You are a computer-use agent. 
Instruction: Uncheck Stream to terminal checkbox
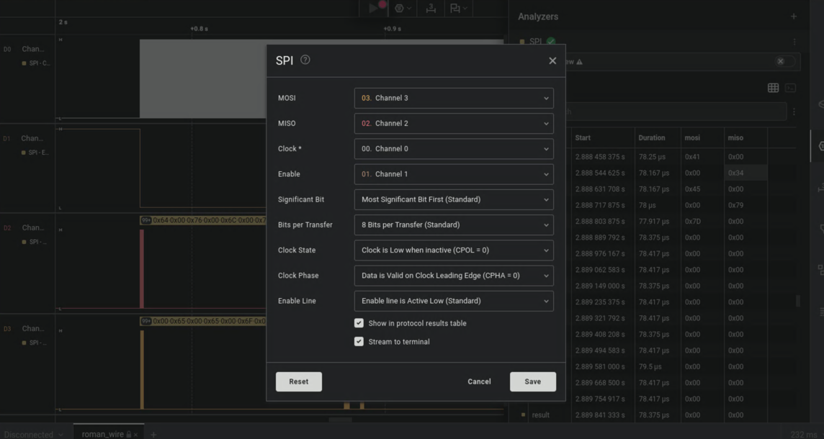pos(359,342)
